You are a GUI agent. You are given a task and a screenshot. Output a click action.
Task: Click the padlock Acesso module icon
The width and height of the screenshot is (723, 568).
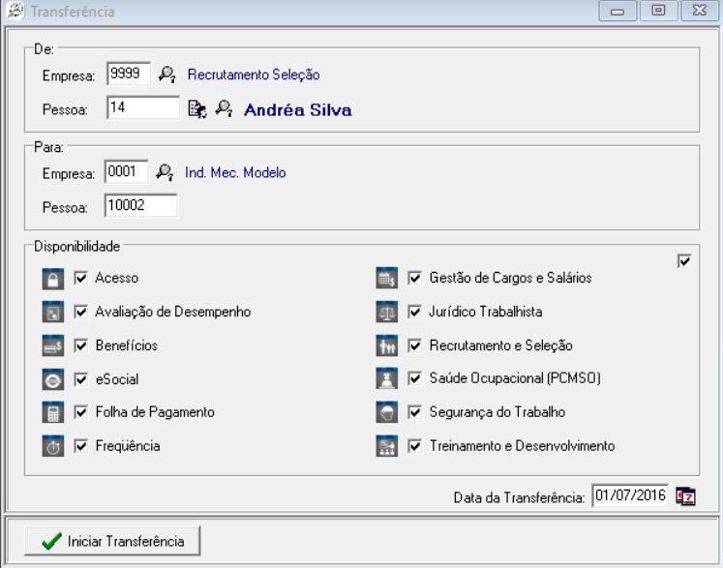(x=54, y=279)
